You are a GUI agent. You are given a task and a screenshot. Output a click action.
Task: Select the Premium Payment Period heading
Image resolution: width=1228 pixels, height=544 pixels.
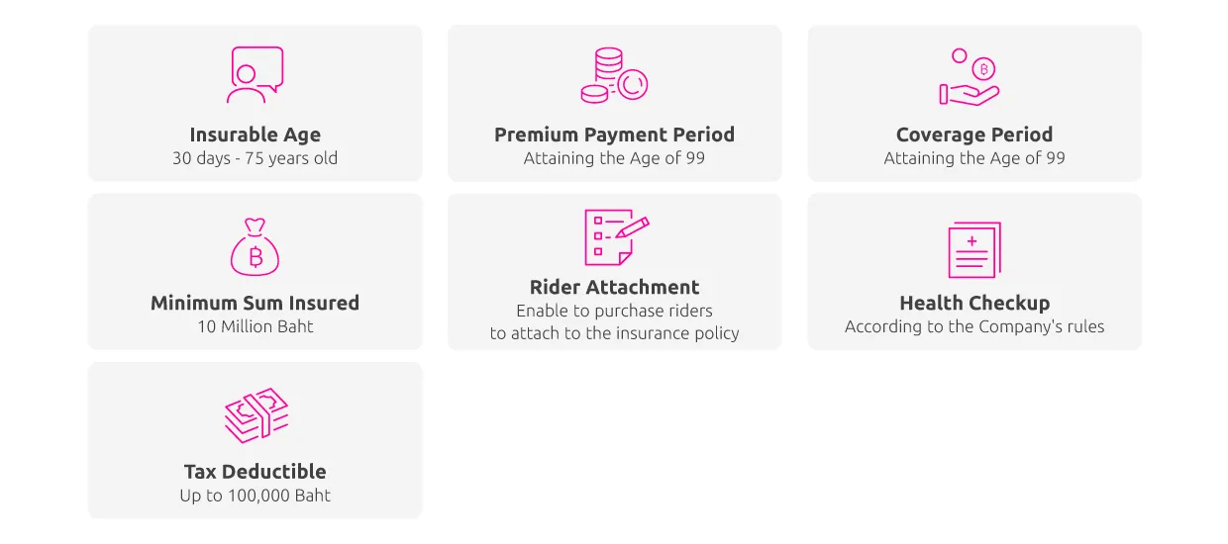(615, 135)
